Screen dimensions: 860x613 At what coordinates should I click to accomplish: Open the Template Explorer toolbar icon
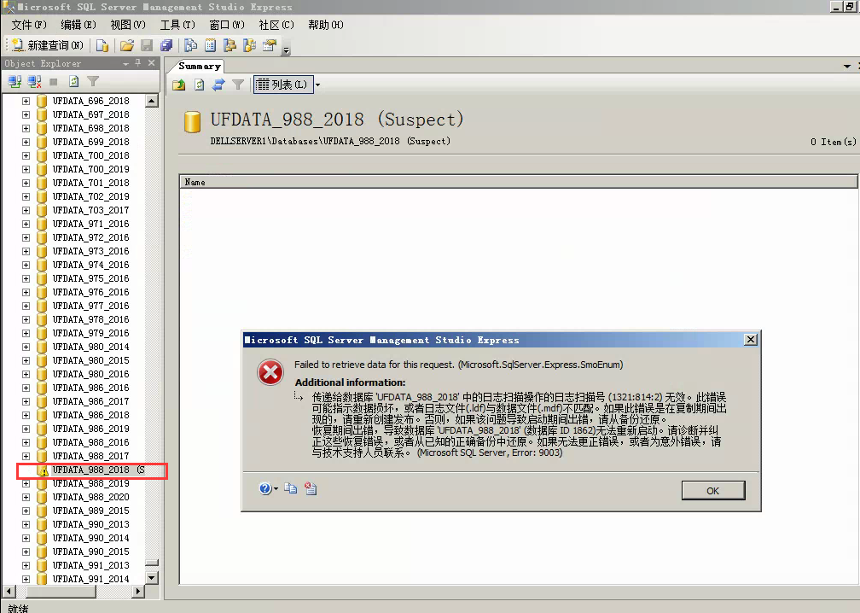(249, 45)
